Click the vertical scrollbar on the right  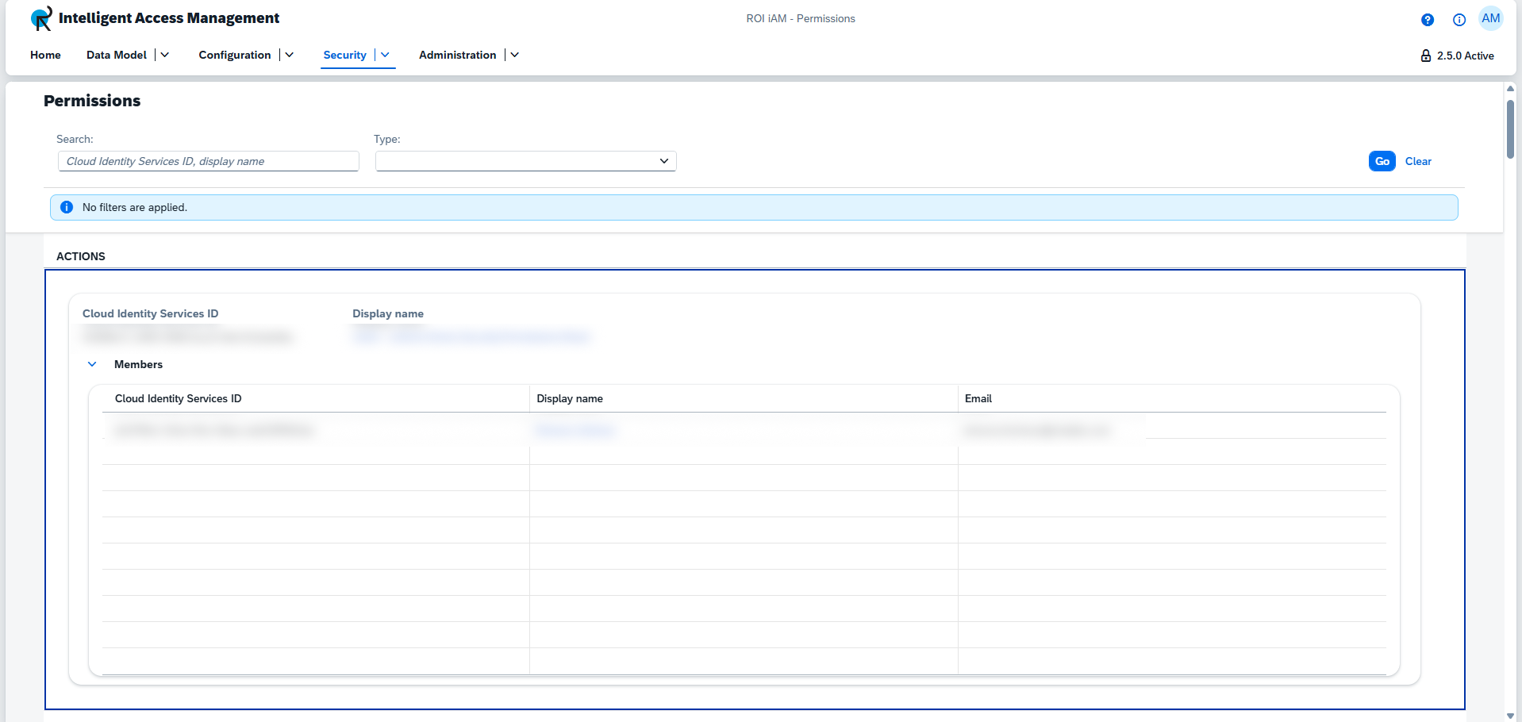(1510, 131)
